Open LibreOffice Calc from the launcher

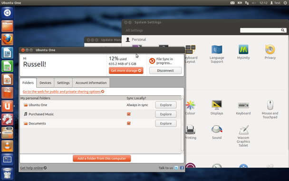tap(8, 66)
